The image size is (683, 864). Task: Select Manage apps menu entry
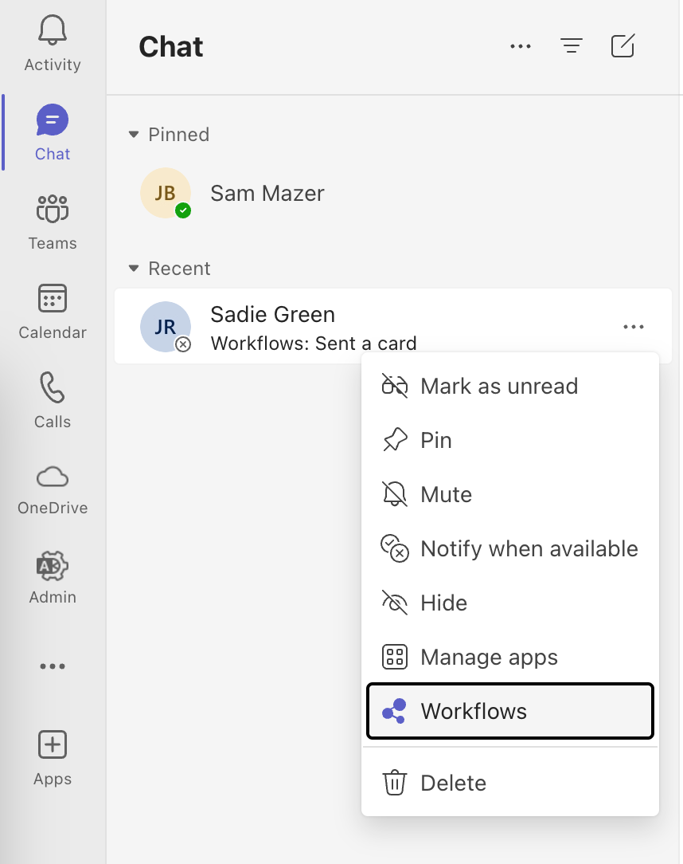click(489, 658)
